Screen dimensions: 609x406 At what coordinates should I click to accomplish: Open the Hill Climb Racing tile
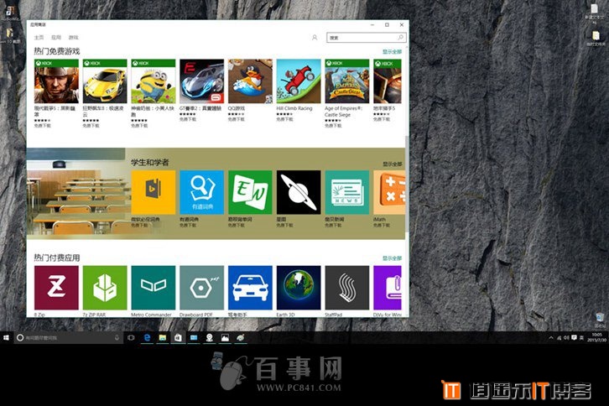[x=299, y=81]
